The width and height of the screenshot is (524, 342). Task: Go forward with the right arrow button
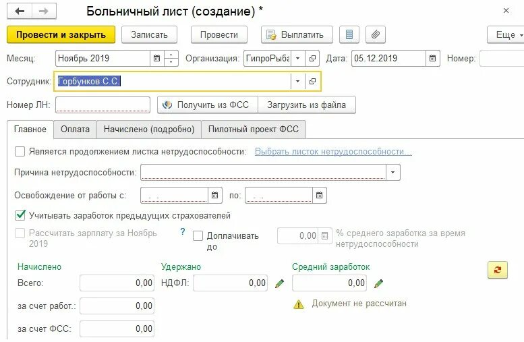tap(44, 11)
